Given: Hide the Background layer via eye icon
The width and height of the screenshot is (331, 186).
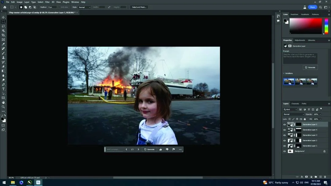Looking at the screenshot, I should tap(284, 151).
